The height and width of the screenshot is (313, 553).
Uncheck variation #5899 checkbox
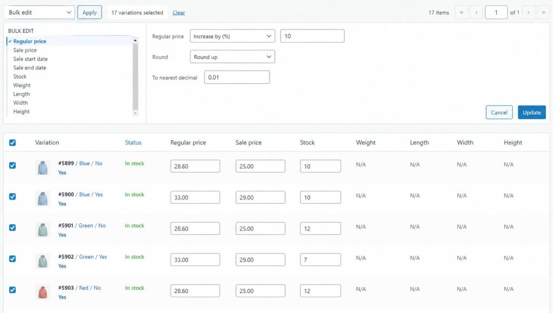click(x=12, y=165)
